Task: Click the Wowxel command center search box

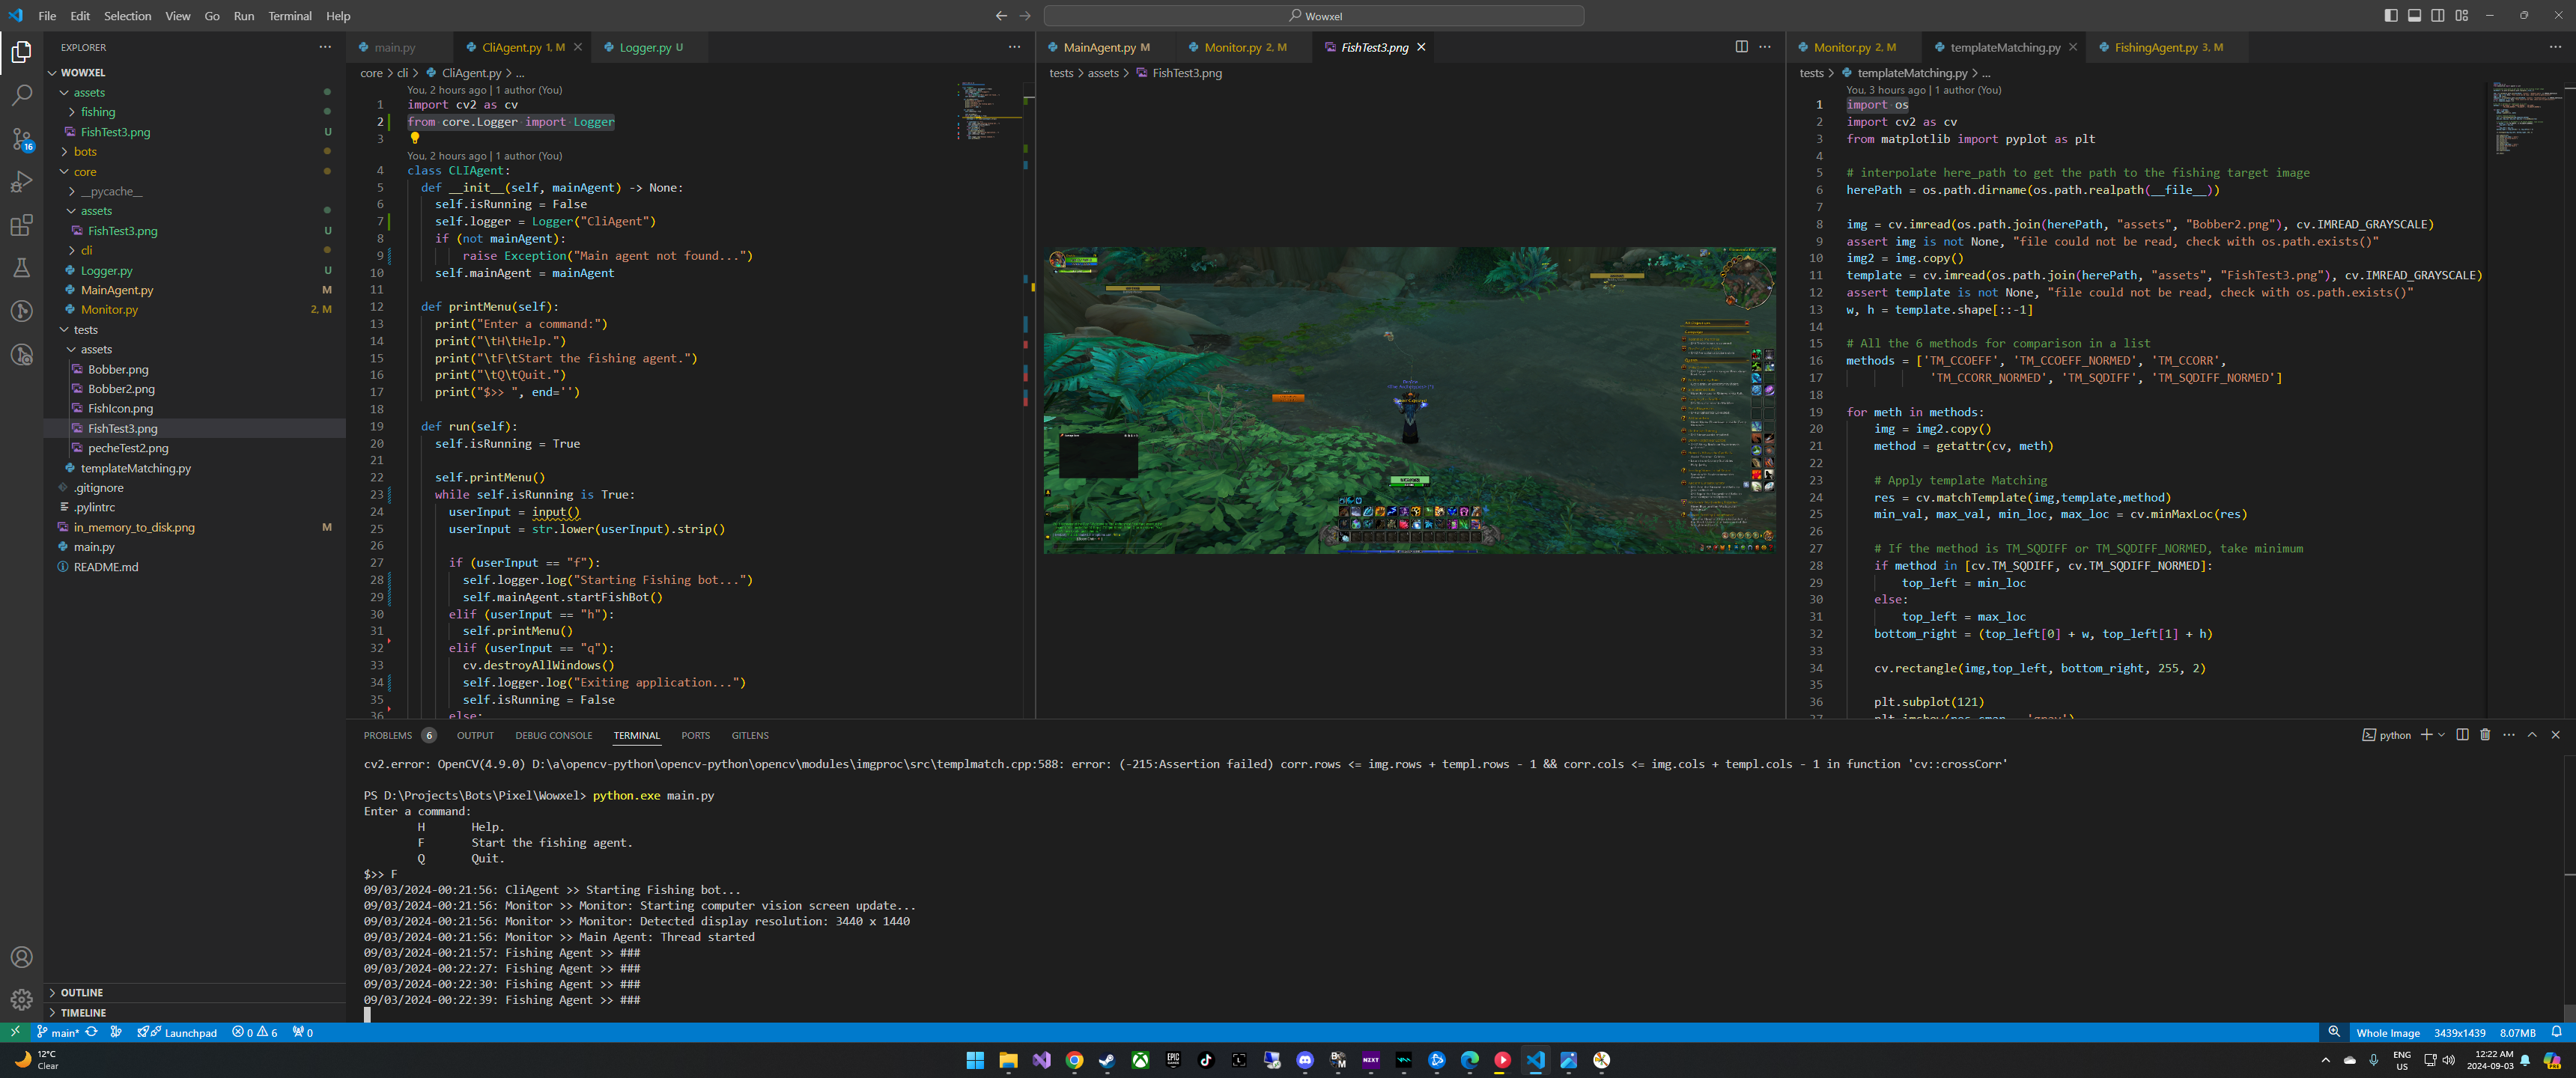Action: click(x=1313, y=16)
